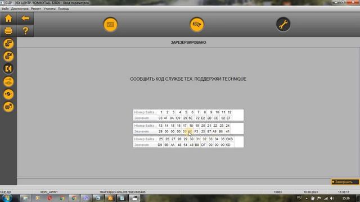
Task: Open sidebar ECU with data bubble icon
Action: (x=8, y=44)
